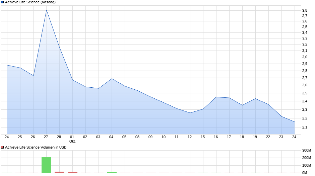Select the 'Achieve Life Science (Nasdaq)' chart title
The image size is (315, 176).
pyautogui.click(x=30, y=2)
